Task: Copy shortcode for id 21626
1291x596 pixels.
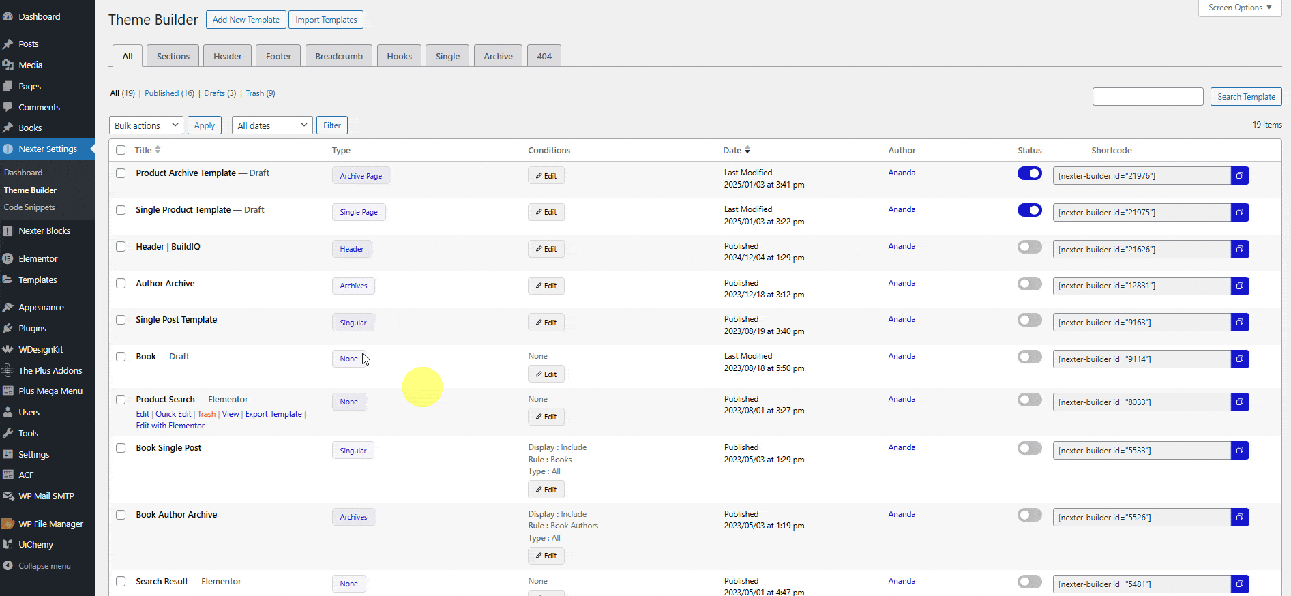Action: pyautogui.click(x=1240, y=250)
